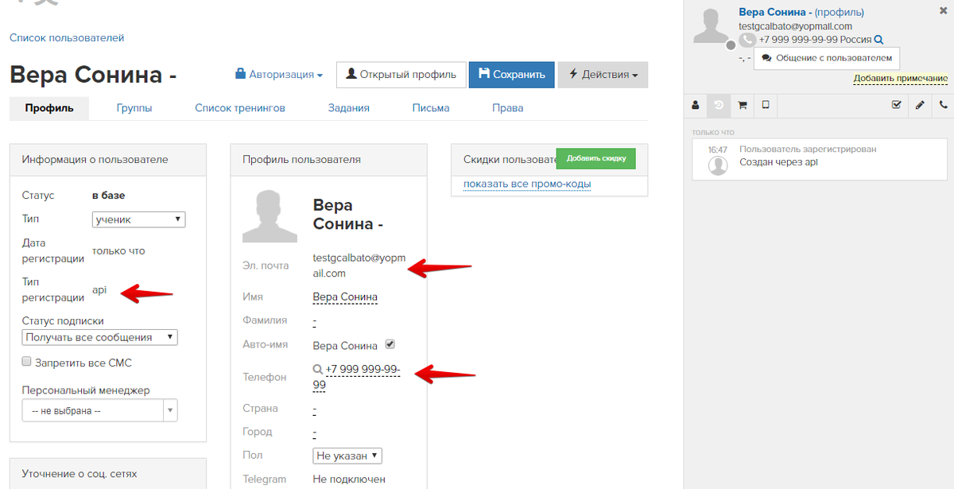
Task: Click magnifier icon beside Россия phone number
Action: tap(878, 40)
